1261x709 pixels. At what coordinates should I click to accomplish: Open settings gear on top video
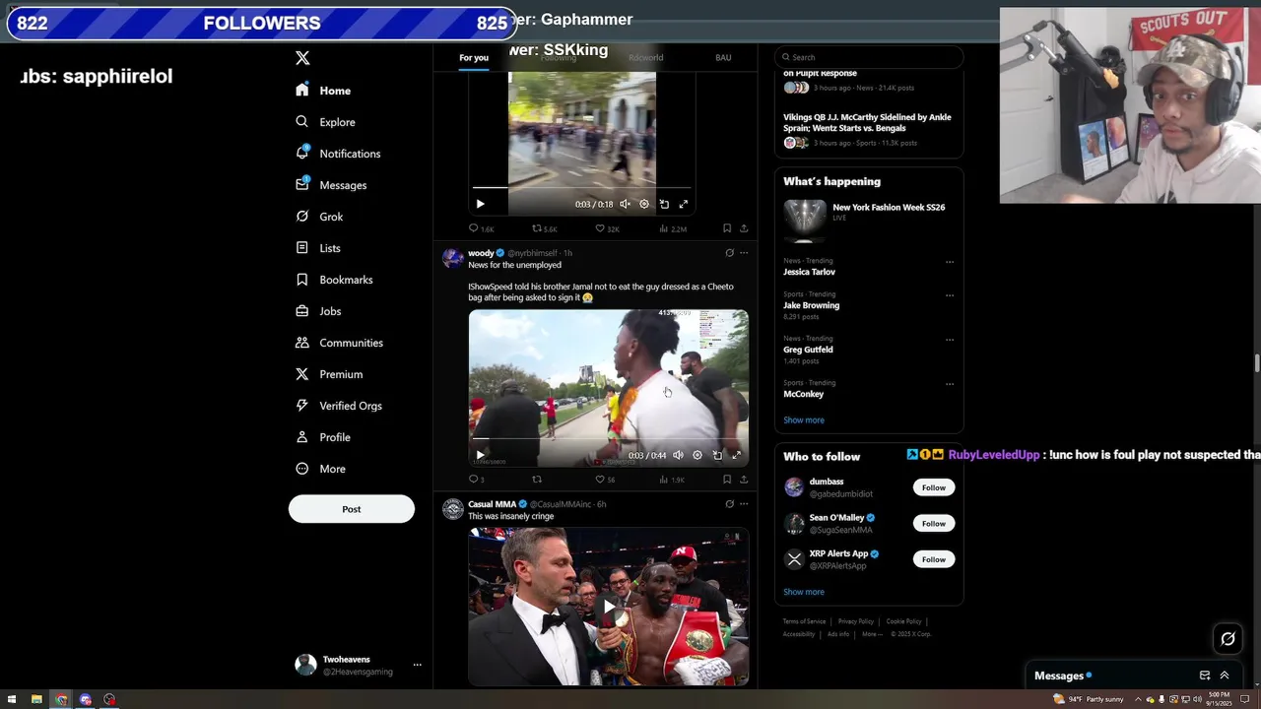point(644,204)
